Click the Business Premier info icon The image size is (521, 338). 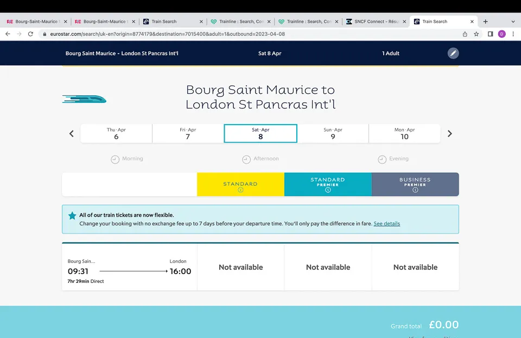coord(415,190)
